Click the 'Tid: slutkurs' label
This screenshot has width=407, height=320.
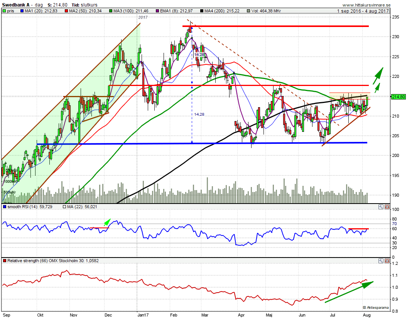pyautogui.click(x=84, y=5)
